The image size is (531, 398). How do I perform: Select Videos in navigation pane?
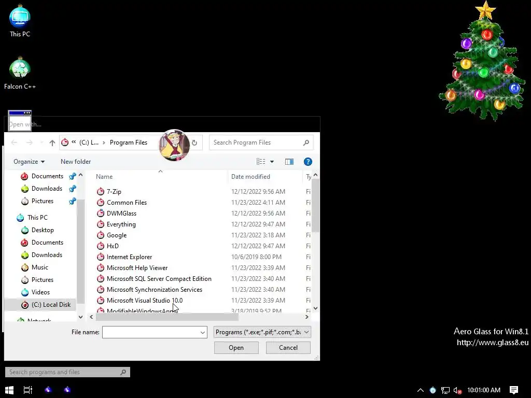click(x=40, y=292)
